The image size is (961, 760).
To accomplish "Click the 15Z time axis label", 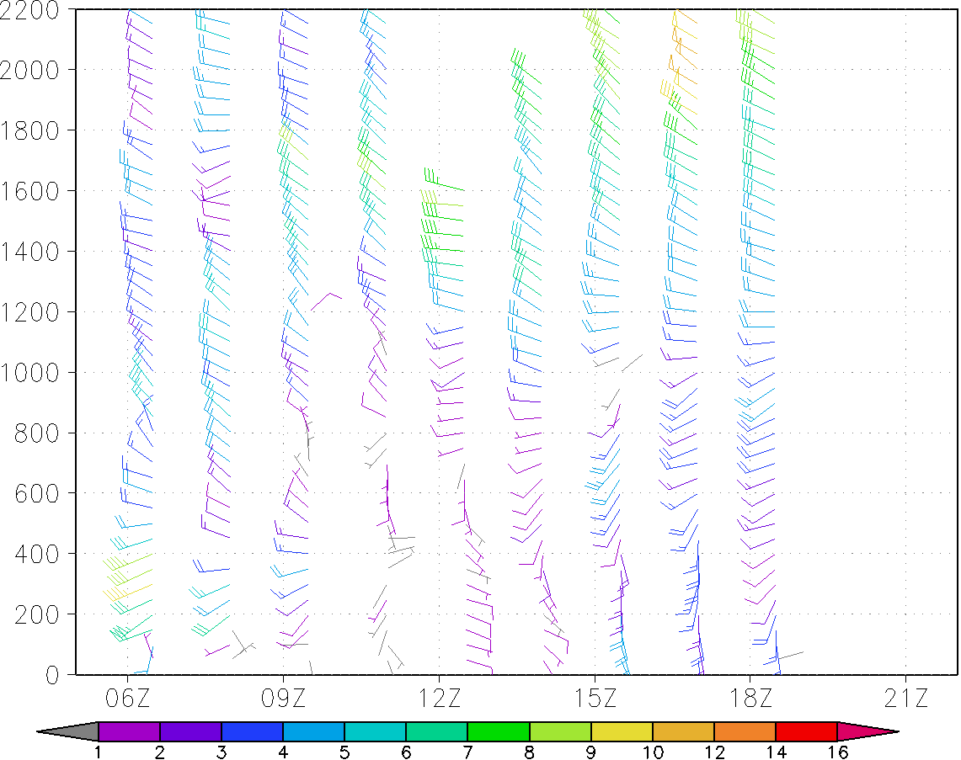I will 595,699.
